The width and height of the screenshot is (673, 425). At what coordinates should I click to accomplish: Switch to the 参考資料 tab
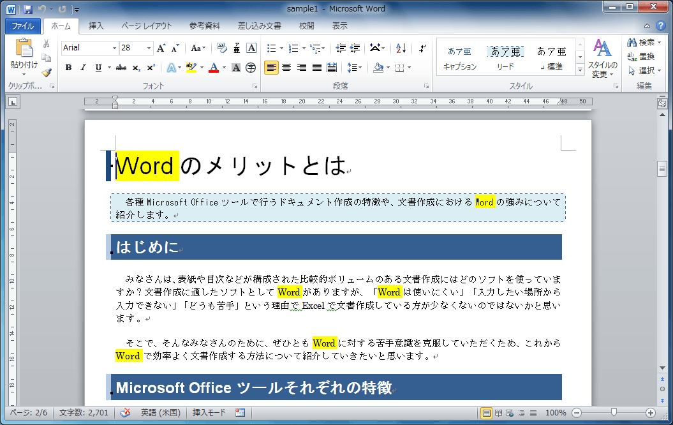204,26
